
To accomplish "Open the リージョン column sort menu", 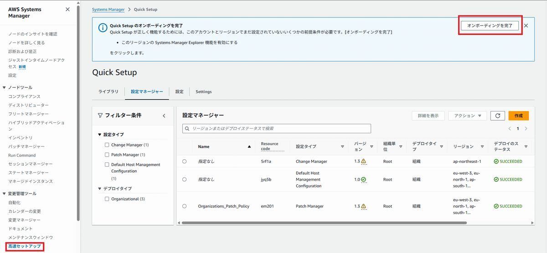I will pos(482,147).
